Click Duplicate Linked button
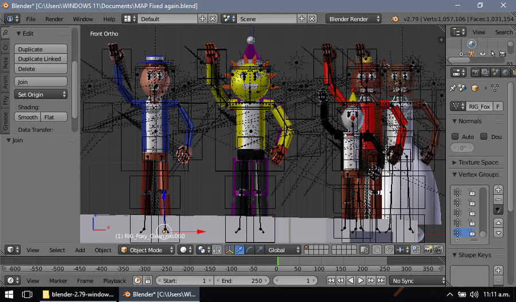This screenshot has width=516, height=302. click(x=41, y=59)
